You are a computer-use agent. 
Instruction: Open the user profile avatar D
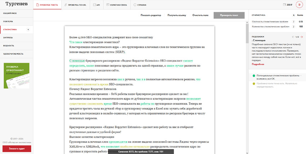point(299,5)
